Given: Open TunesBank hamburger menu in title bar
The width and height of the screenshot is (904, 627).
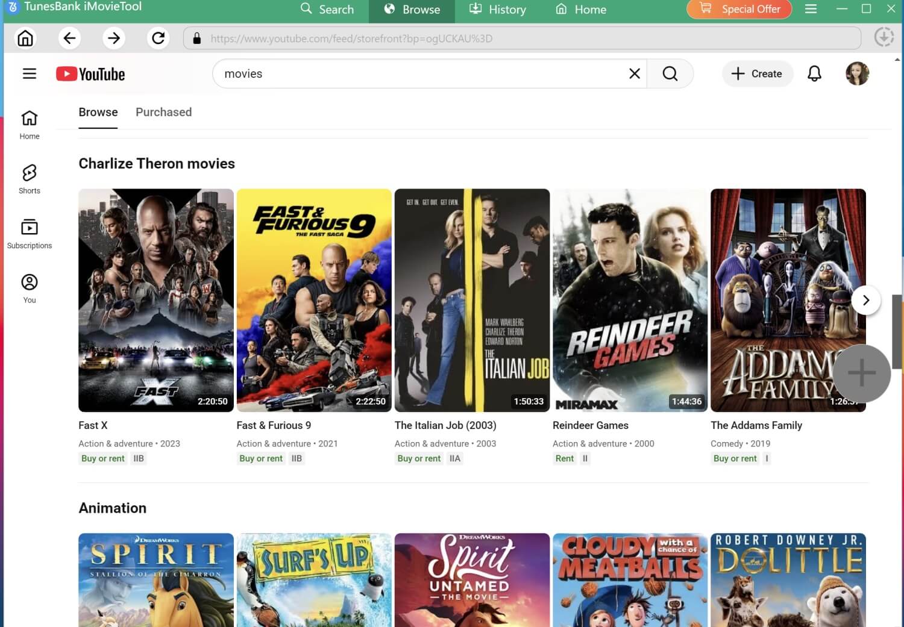Looking at the screenshot, I should [x=811, y=9].
